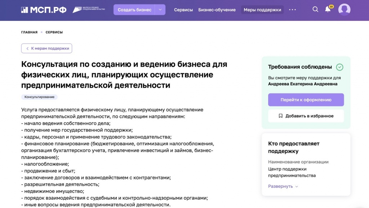Click the Консультирование tag label
This screenshot has height=208, width=369.
39,97
